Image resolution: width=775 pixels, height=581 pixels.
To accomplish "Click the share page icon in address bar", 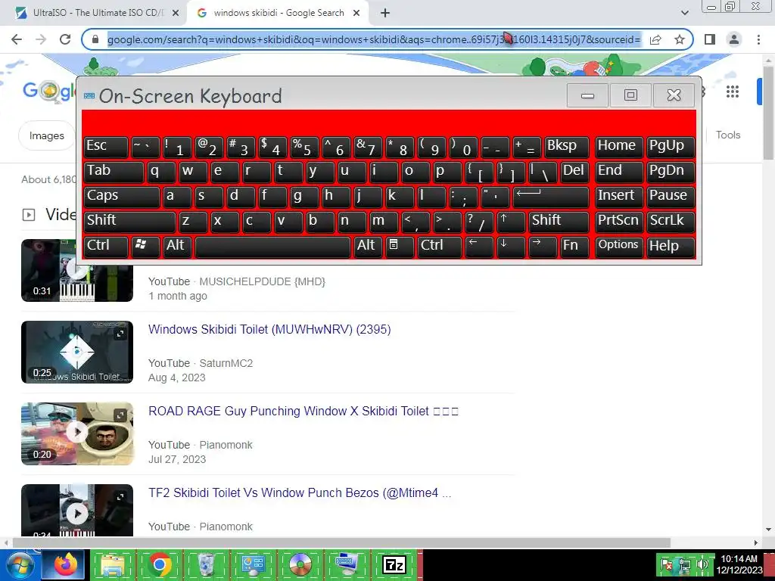I will tap(655, 39).
